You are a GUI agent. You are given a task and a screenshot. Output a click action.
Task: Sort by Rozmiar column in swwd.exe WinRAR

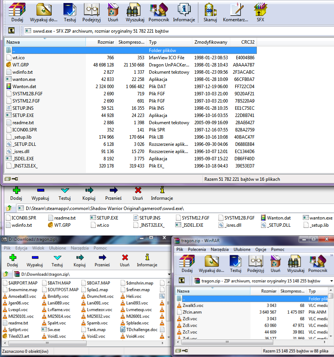[101, 42]
